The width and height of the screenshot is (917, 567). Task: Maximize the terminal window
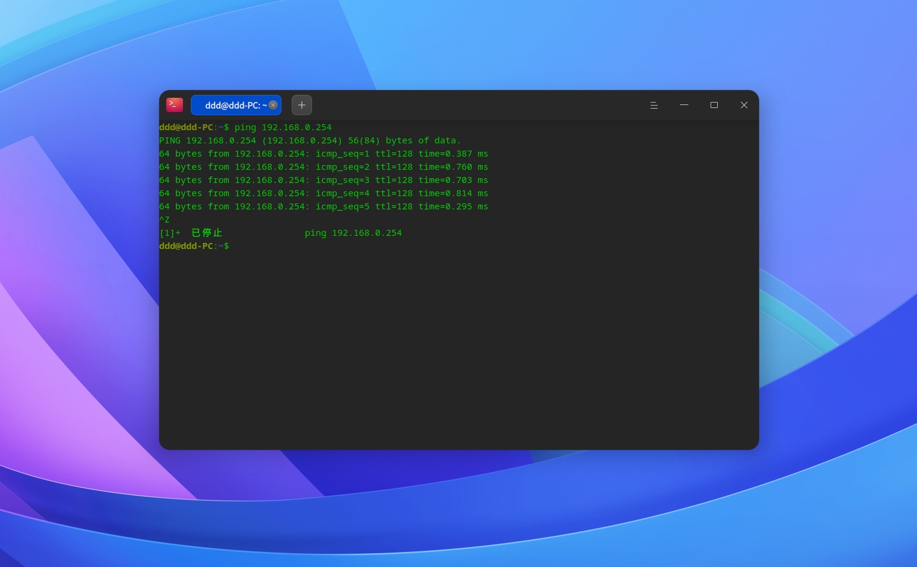[714, 105]
